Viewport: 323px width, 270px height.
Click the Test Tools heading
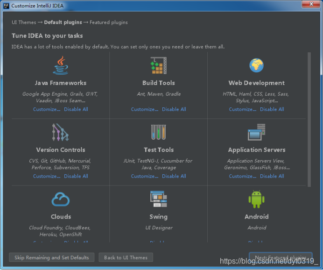[x=158, y=150]
